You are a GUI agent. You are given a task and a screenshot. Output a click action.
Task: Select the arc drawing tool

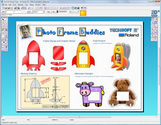click(6, 23)
